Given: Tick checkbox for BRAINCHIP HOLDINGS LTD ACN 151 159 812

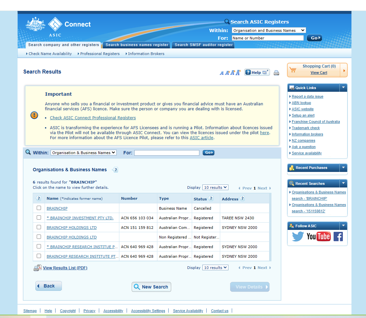Looking at the screenshot, I should 39,227.
